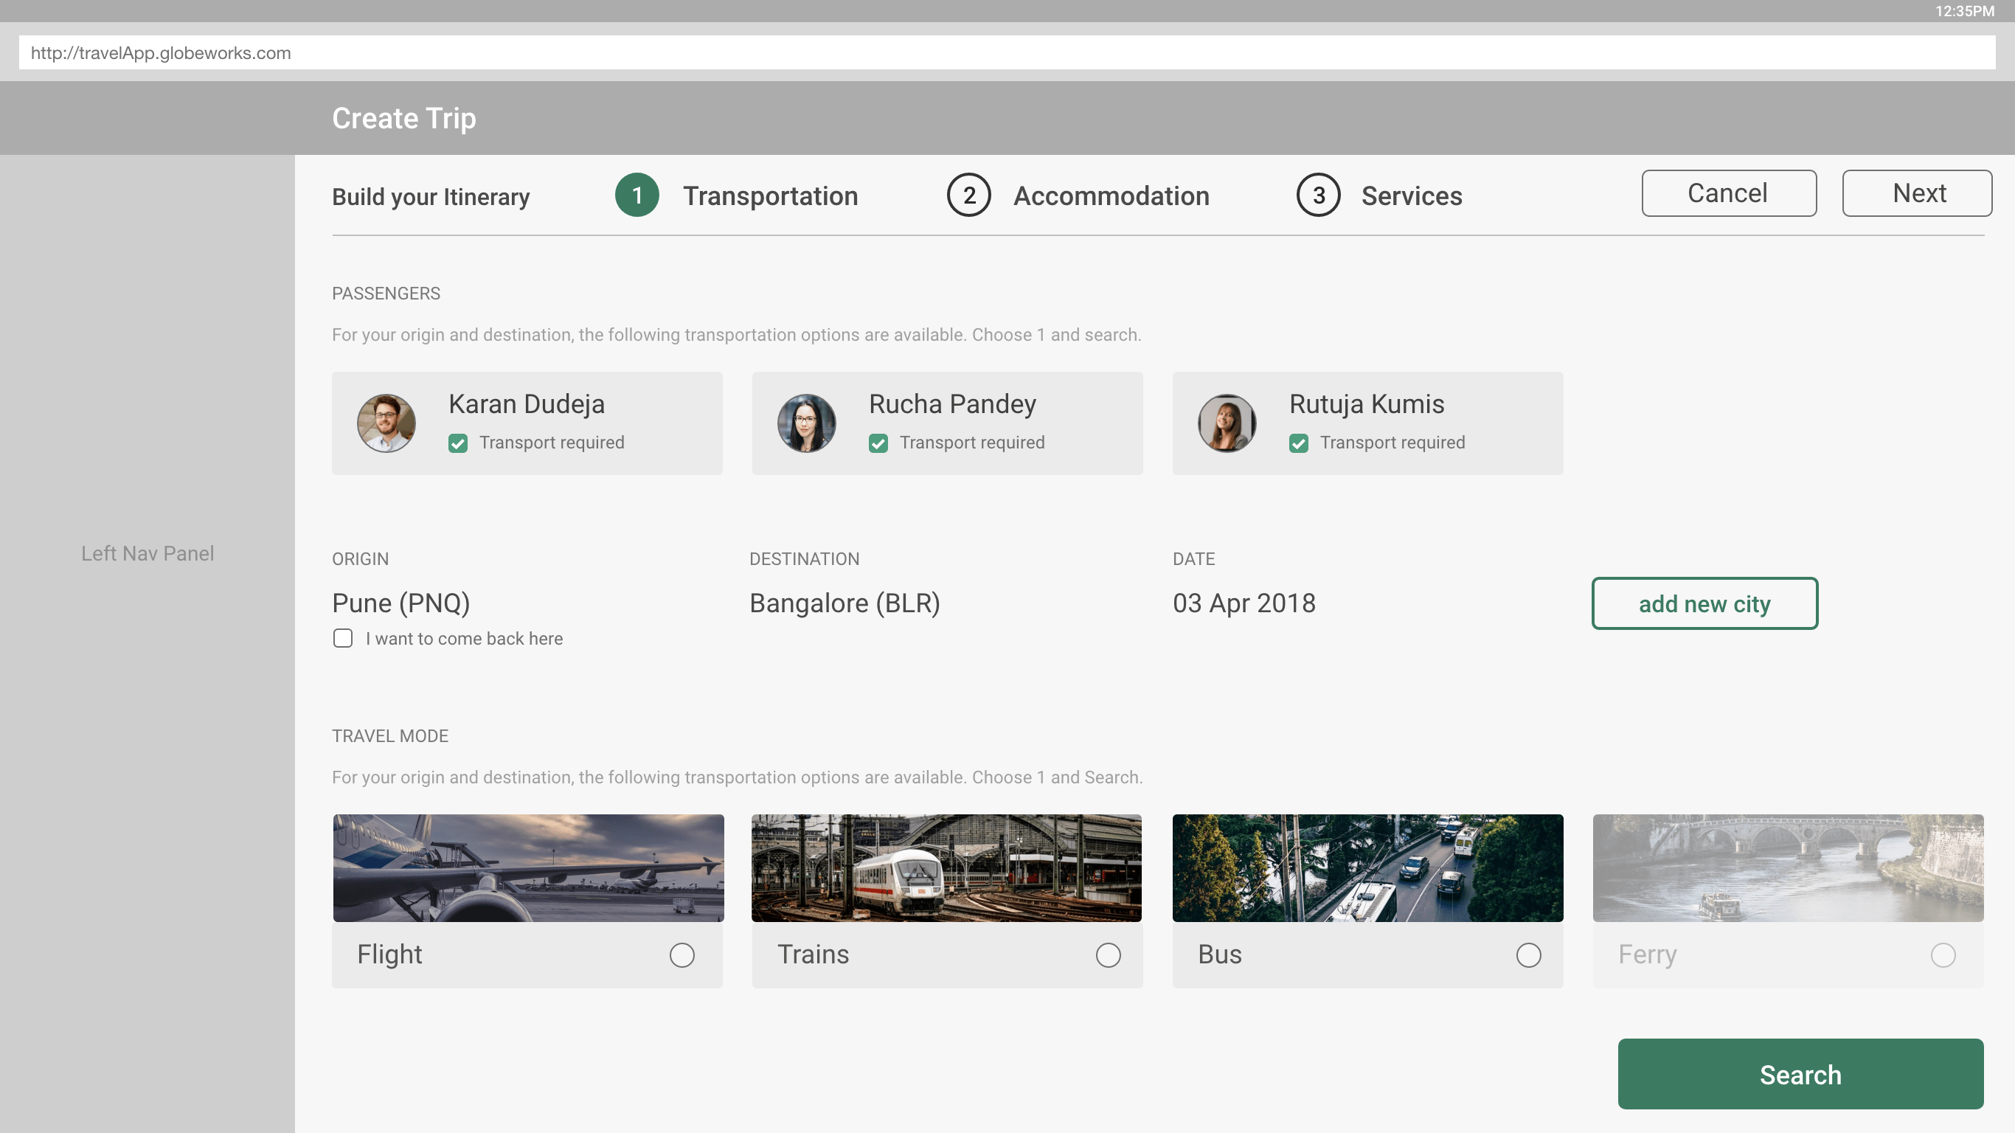
Task: Select the Trains radio button
Action: (1109, 954)
